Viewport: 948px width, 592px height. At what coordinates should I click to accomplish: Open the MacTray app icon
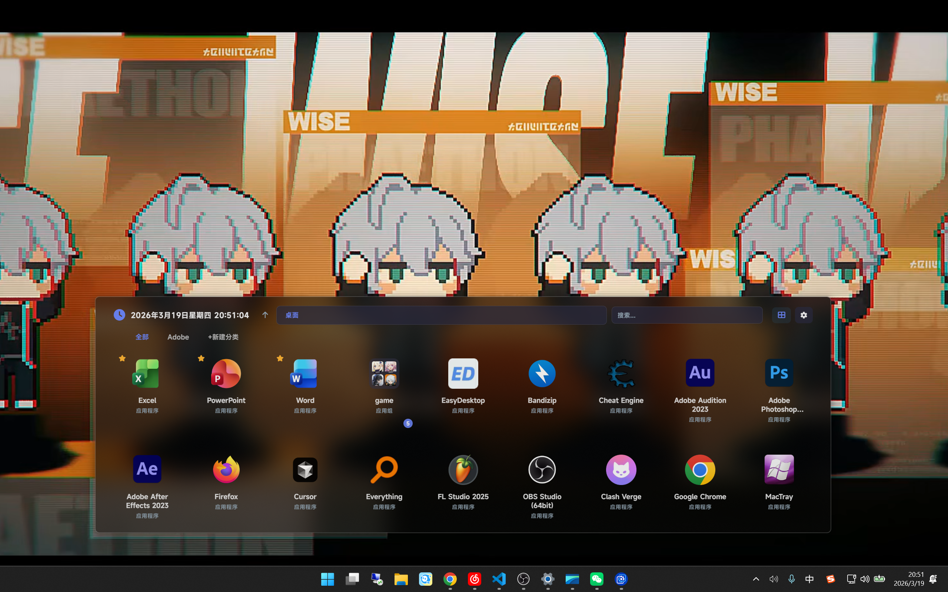coord(779,469)
